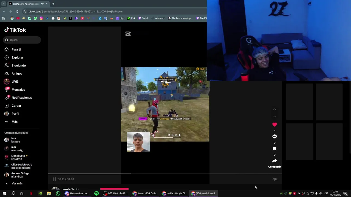Go to next video down arrow

coord(274,117)
